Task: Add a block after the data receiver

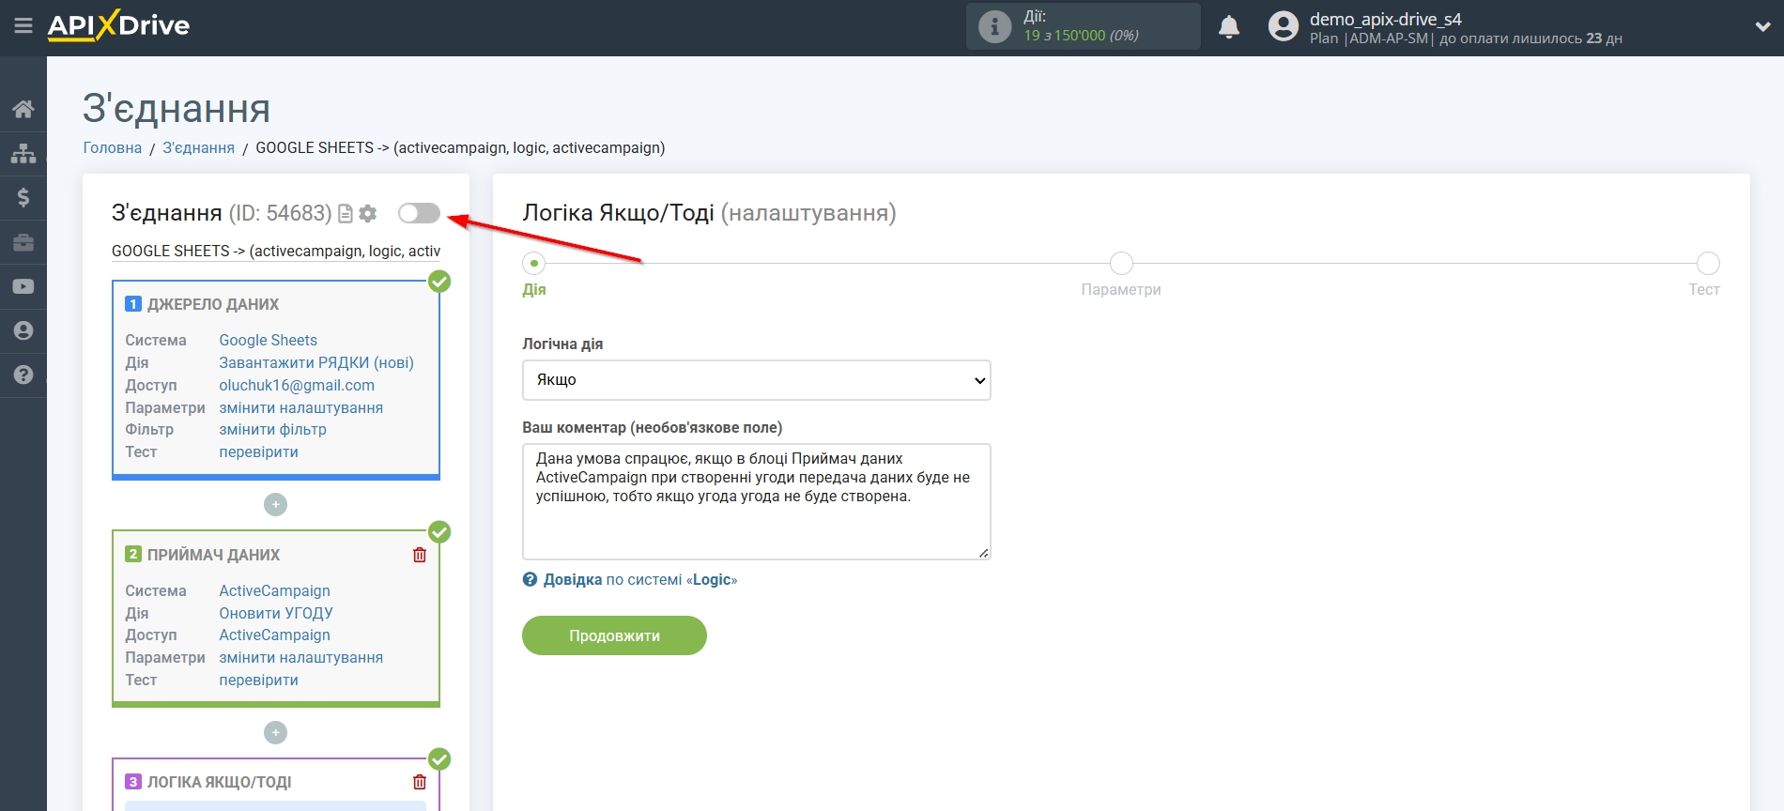Action: click(x=275, y=733)
